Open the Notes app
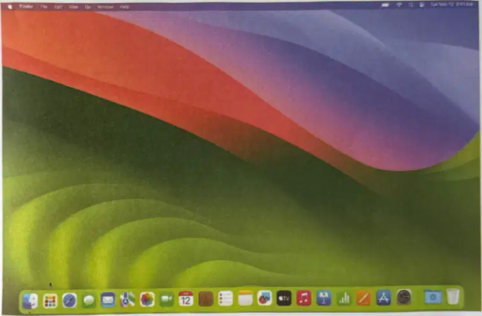Image resolution: width=482 pixels, height=316 pixels. [245, 299]
